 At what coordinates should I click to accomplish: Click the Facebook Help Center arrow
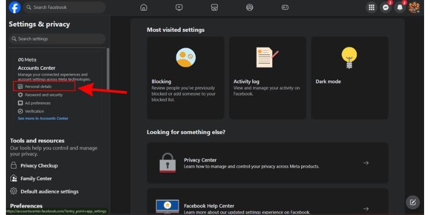[366, 209]
